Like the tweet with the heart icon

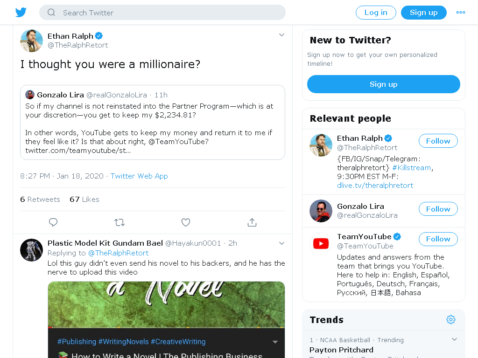[x=186, y=222]
